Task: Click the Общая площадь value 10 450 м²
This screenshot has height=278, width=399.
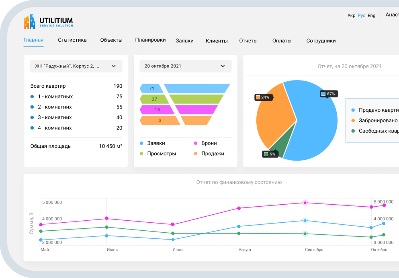Action: (110, 146)
